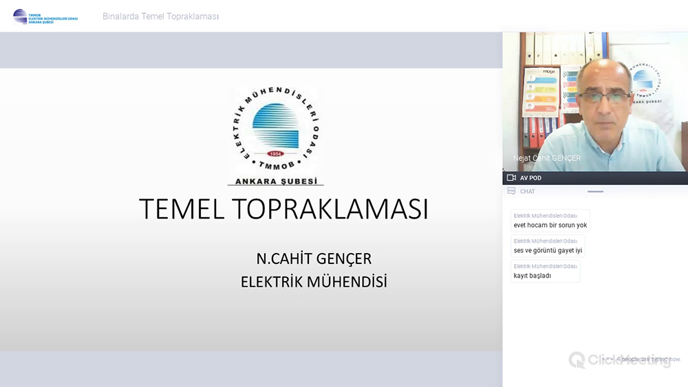Click the CHAT panel speech-bubble icon
The height and width of the screenshot is (387, 688).
pyautogui.click(x=511, y=191)
